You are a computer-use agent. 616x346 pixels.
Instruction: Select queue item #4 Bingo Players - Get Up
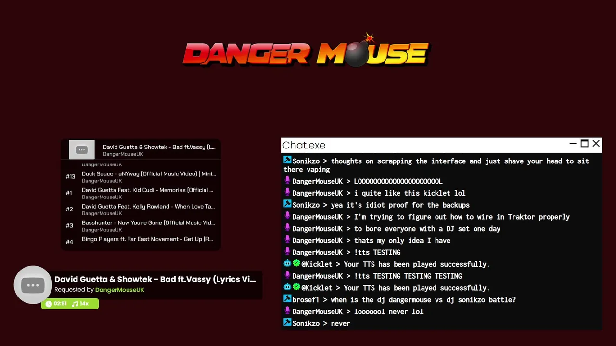point(141,240)
